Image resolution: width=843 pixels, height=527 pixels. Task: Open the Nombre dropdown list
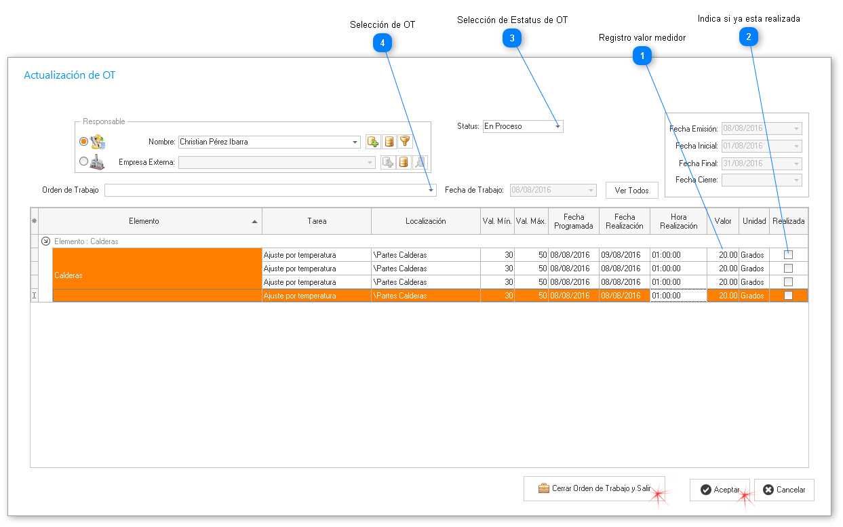point(355,142)
